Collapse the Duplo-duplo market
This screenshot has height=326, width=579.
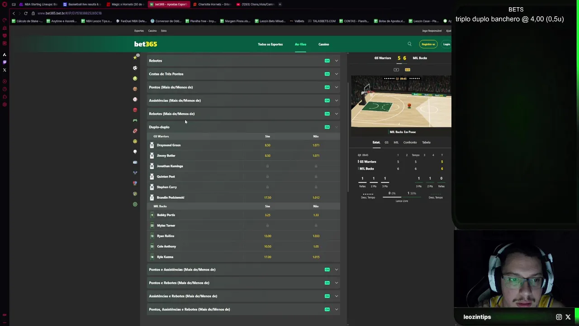tap(243, 127)
